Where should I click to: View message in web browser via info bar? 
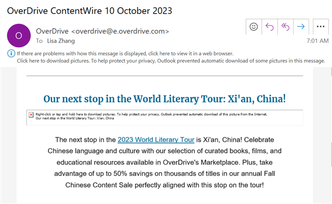pos(125,54)
